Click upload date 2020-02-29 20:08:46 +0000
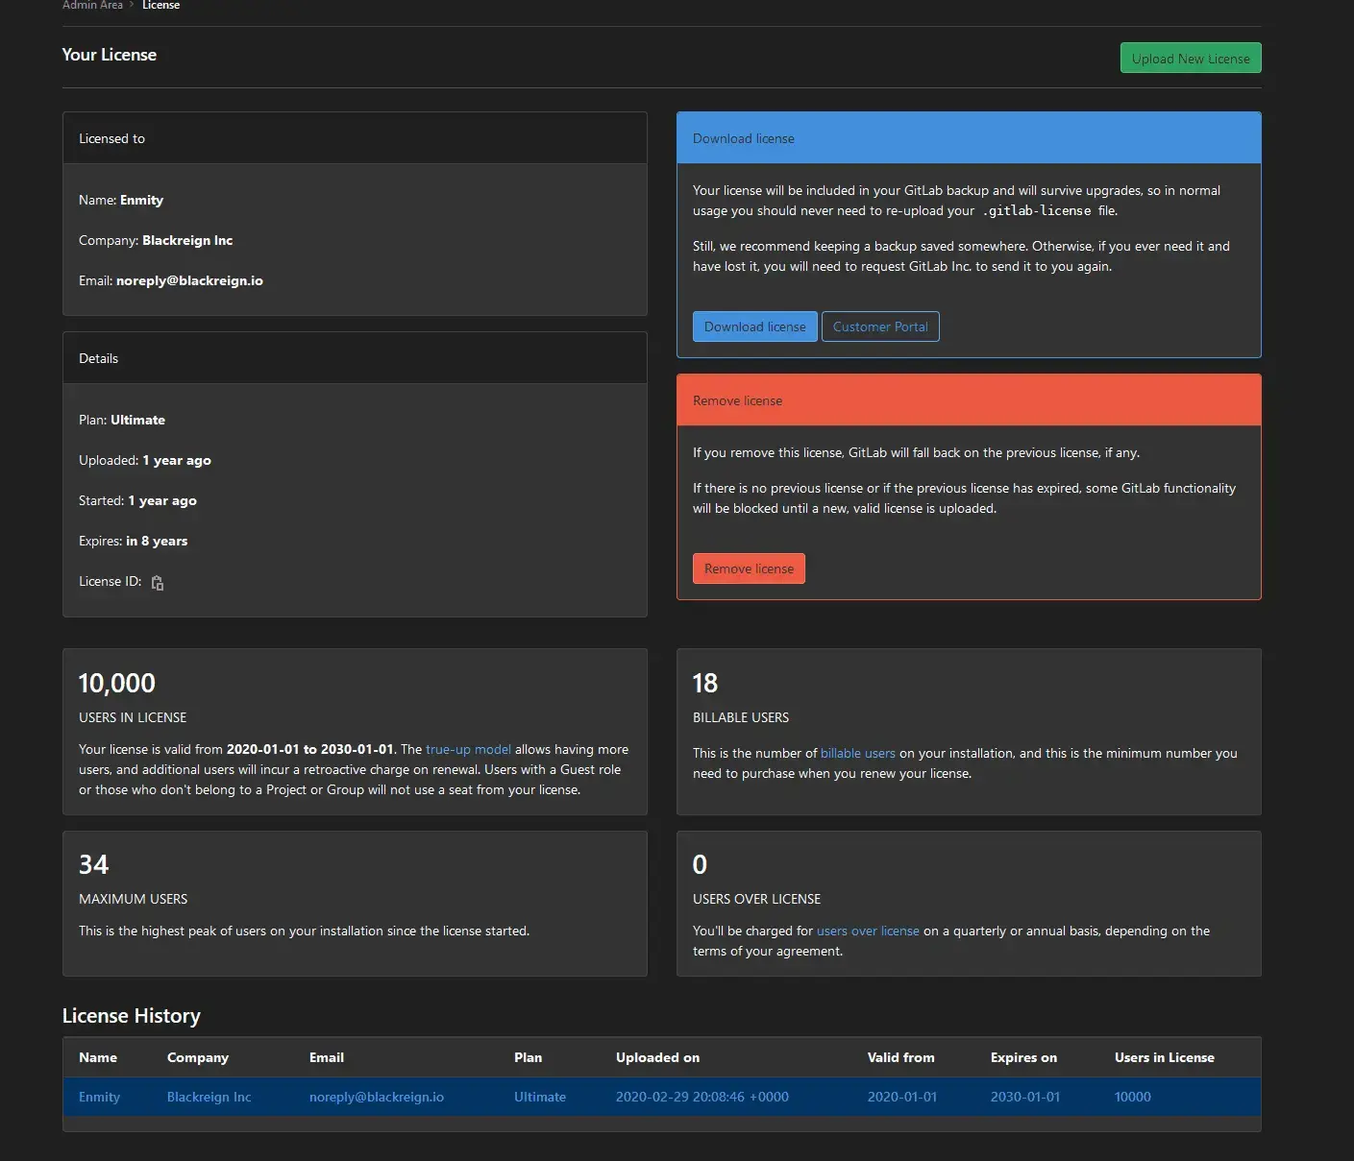Viewport: 1354px width, 1161px height. coord(702,1097)
